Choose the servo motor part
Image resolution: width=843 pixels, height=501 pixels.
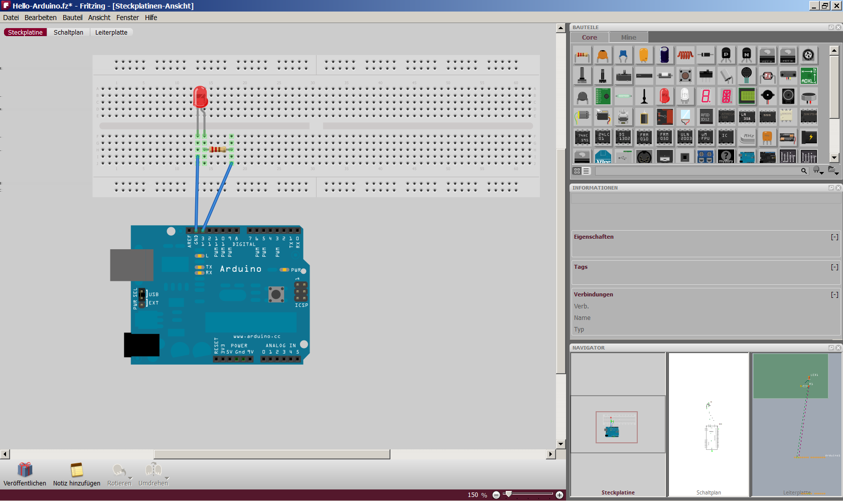click(603, 117)
